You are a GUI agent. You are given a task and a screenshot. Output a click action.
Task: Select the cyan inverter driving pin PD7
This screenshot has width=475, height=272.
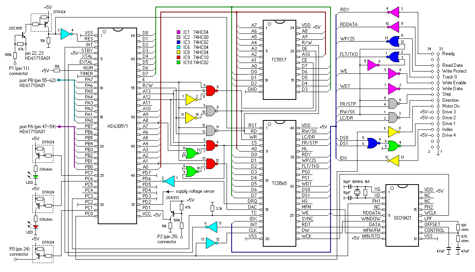point(169,181)
